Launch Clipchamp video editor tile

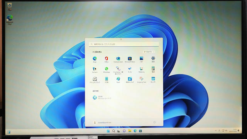(118, 70)
